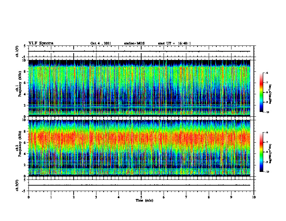Click the "ch.1(V)" axis label

point(17,51)
